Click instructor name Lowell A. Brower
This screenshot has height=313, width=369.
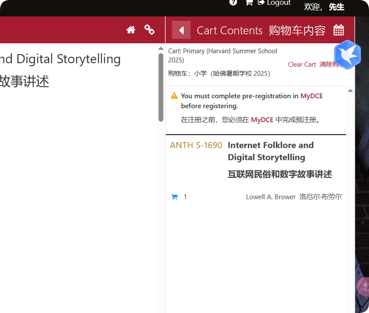tap(271, 197)
